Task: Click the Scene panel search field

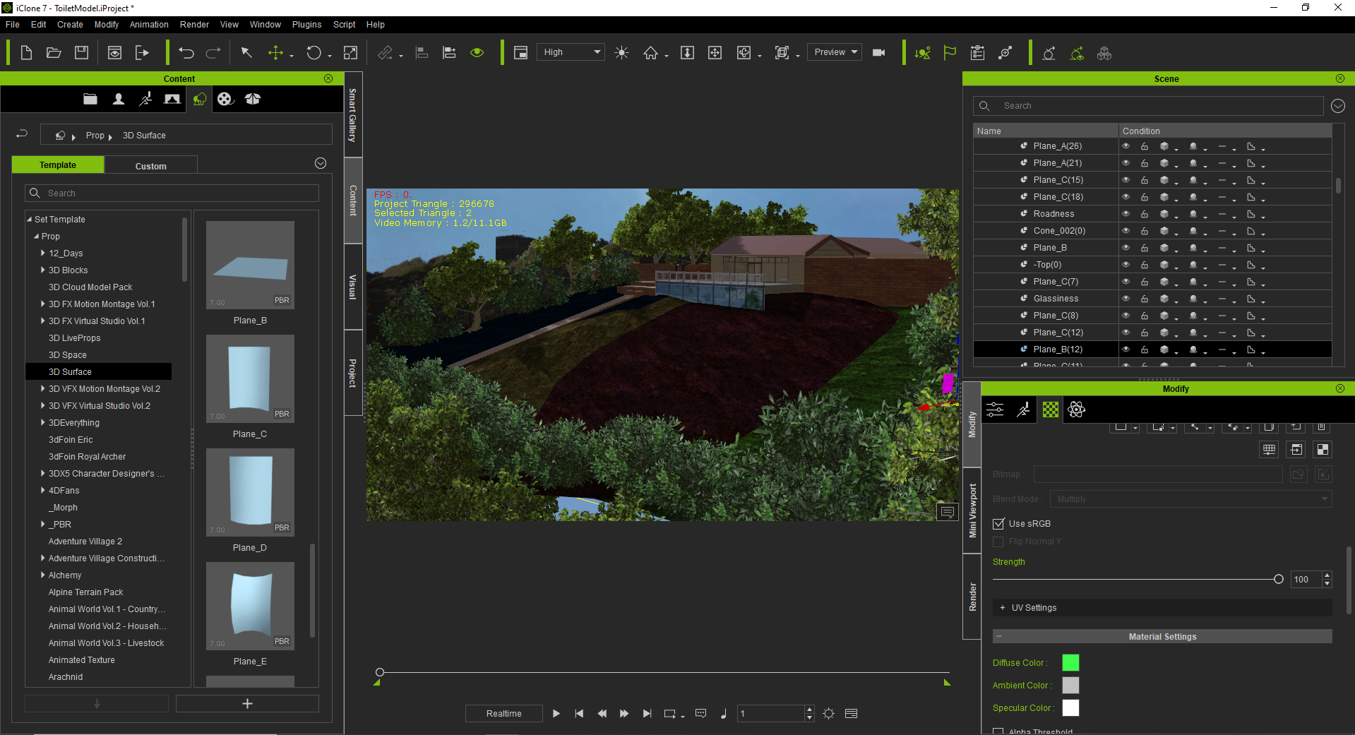Action: 1148,106
